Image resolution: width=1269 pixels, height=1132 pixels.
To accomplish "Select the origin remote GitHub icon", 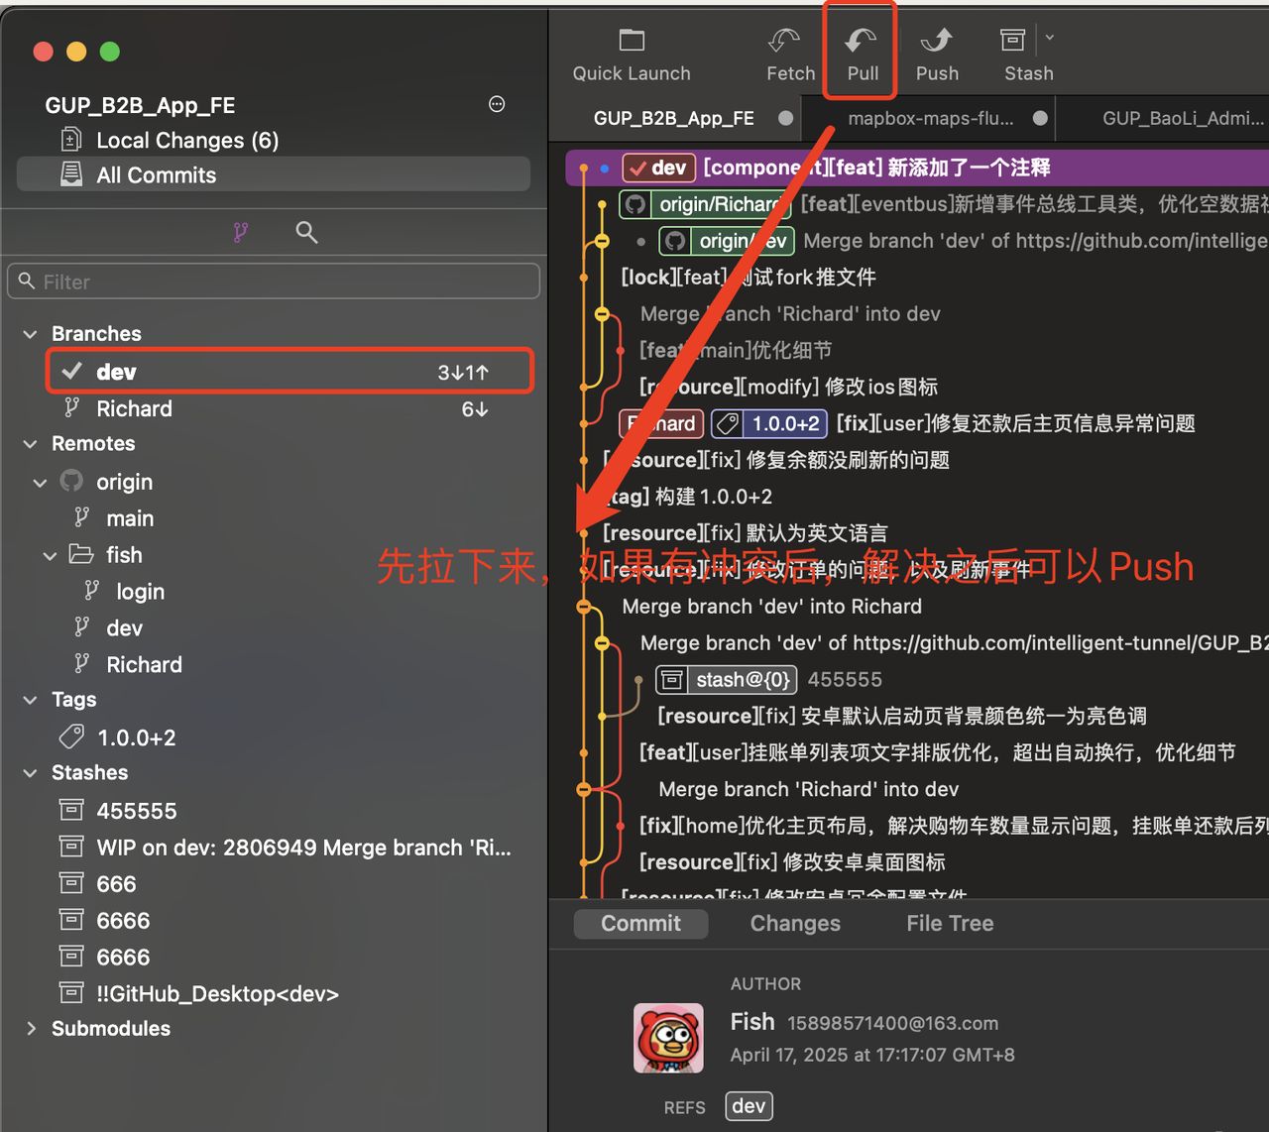I will [72, 481].
